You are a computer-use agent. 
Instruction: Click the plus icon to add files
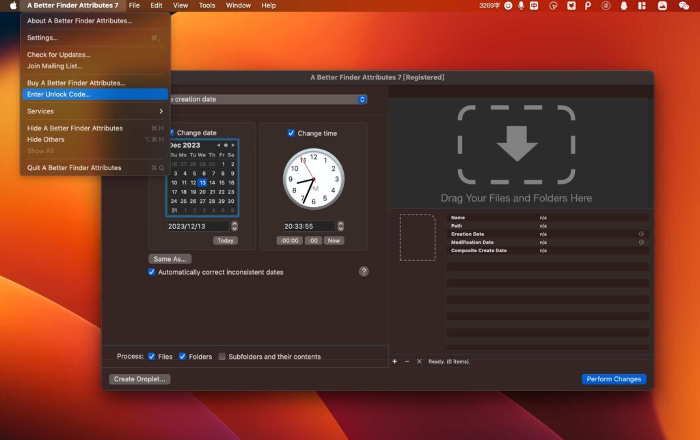pos(394,361)
